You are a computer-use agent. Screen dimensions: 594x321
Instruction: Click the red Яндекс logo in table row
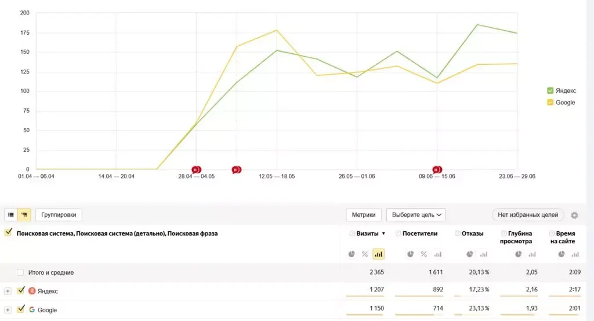point(32,291)
